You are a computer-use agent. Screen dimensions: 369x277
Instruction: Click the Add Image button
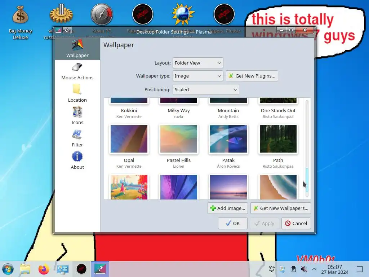click(x=228, y=208)
